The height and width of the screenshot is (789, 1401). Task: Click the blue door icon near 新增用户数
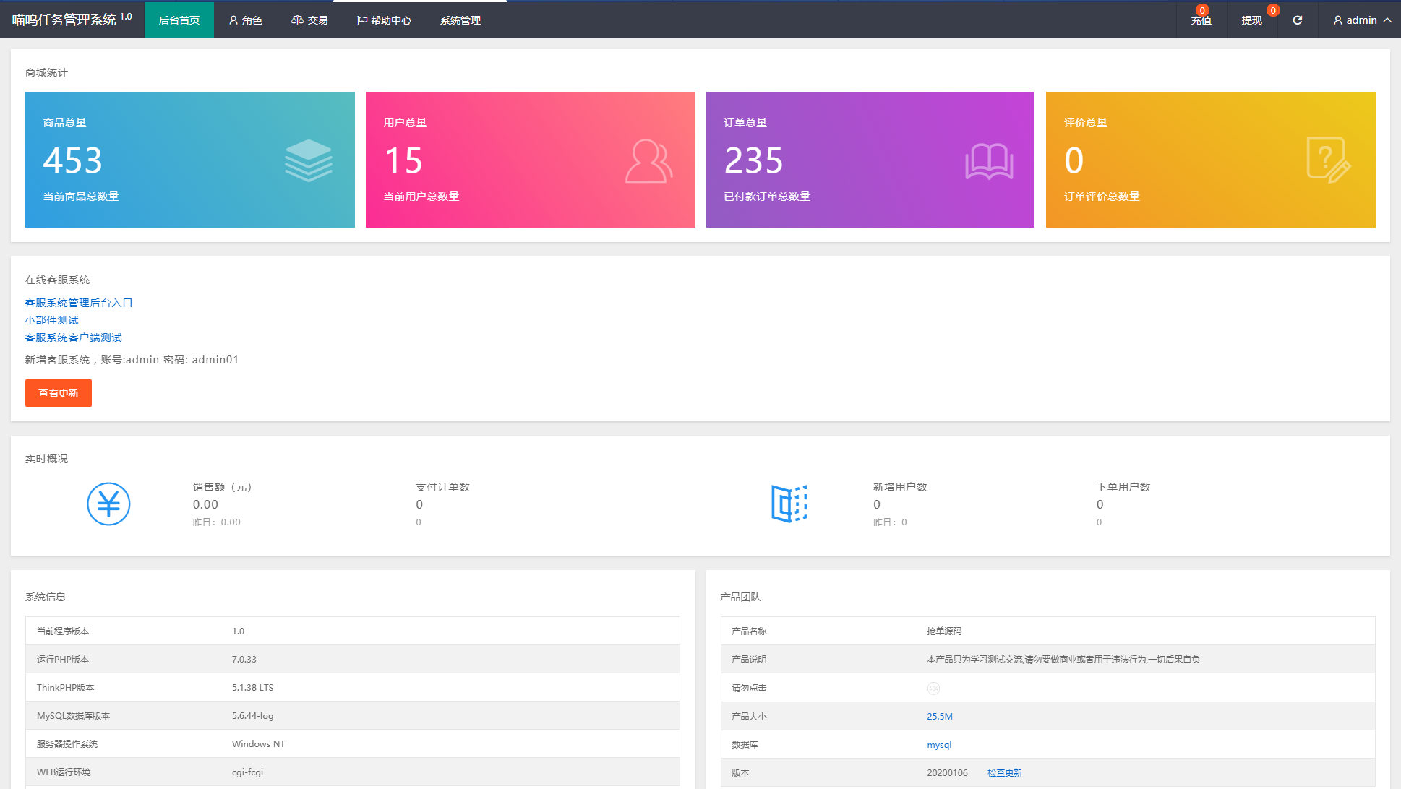pyautogui.click(x=789, y=504)
